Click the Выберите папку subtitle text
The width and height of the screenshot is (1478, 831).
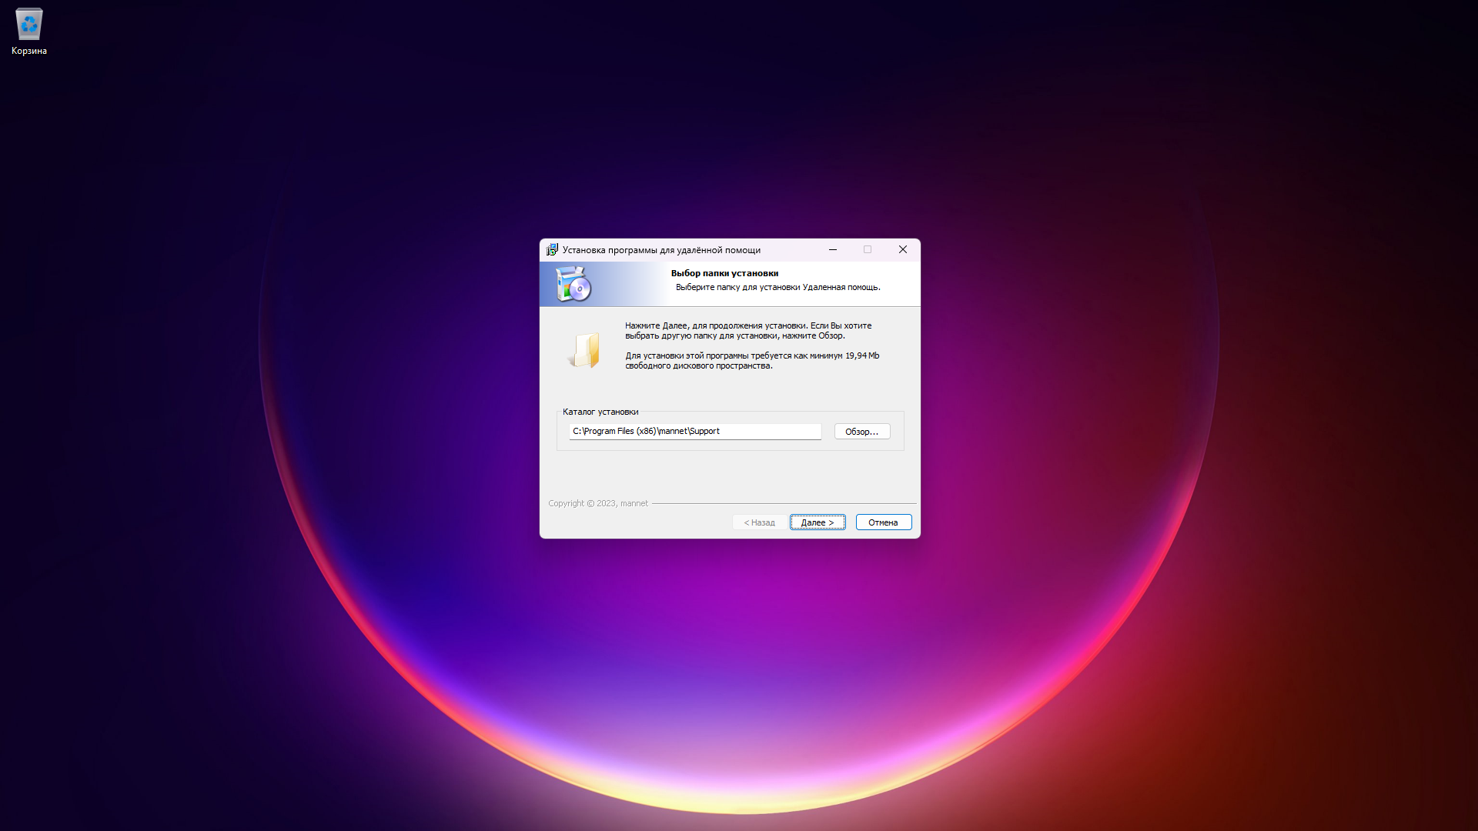(x=777, y=287)
